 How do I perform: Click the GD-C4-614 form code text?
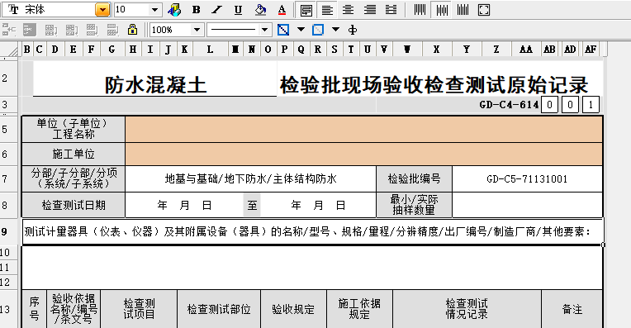pyautogui.click(x=509, y=105)
